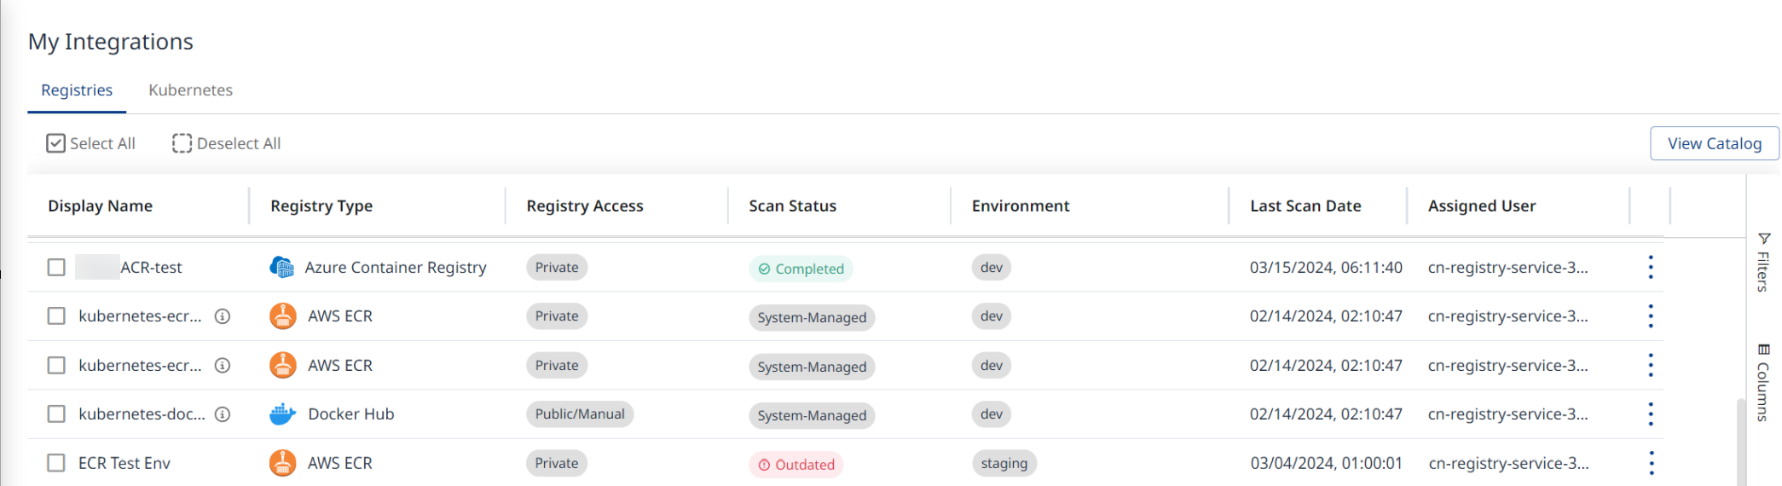Select the ECR Test Env row checkbox

pos(56,463)
